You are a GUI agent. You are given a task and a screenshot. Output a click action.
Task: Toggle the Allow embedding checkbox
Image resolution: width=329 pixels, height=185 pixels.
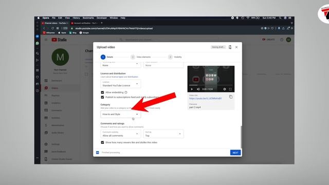102,92
